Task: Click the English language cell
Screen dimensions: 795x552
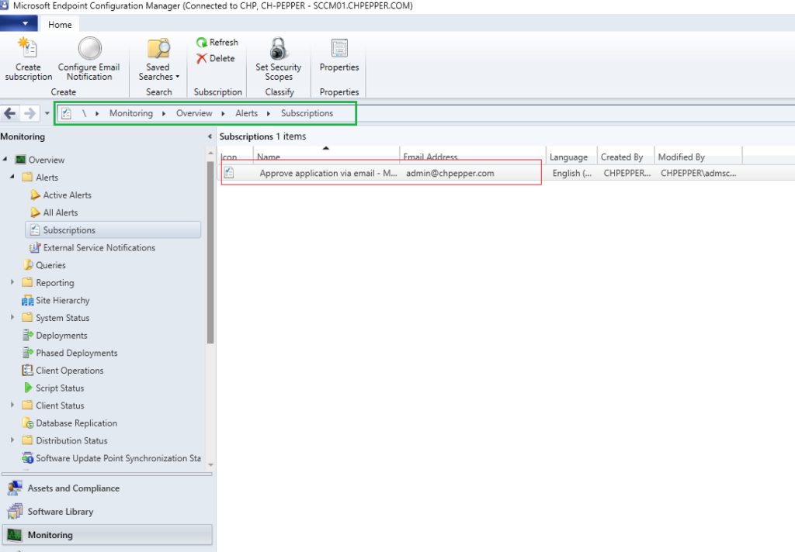Action: 572,173
